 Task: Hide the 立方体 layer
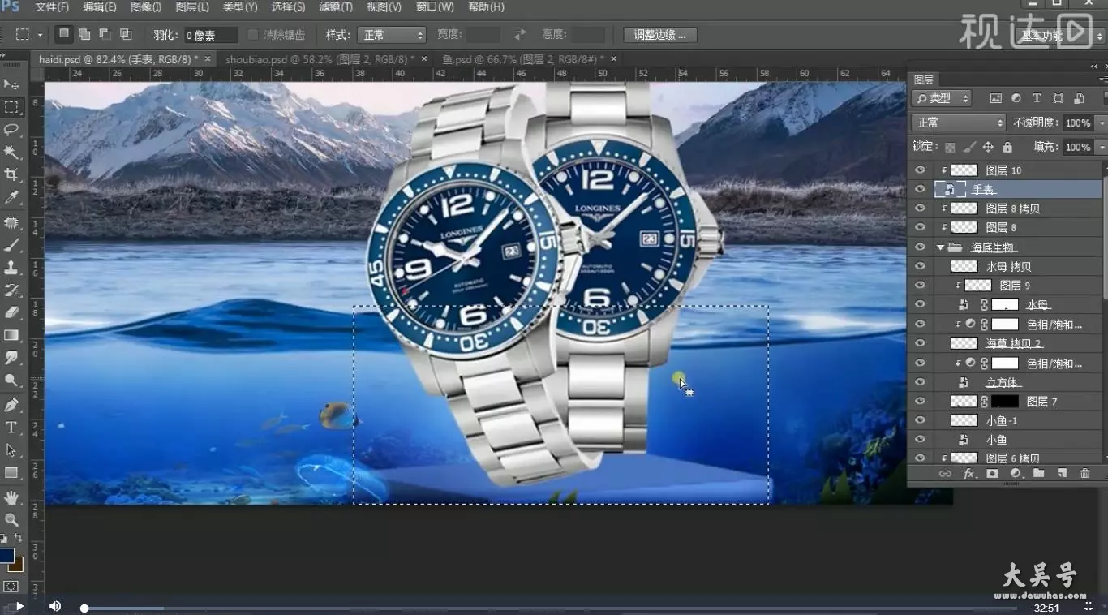coord(920,382)
